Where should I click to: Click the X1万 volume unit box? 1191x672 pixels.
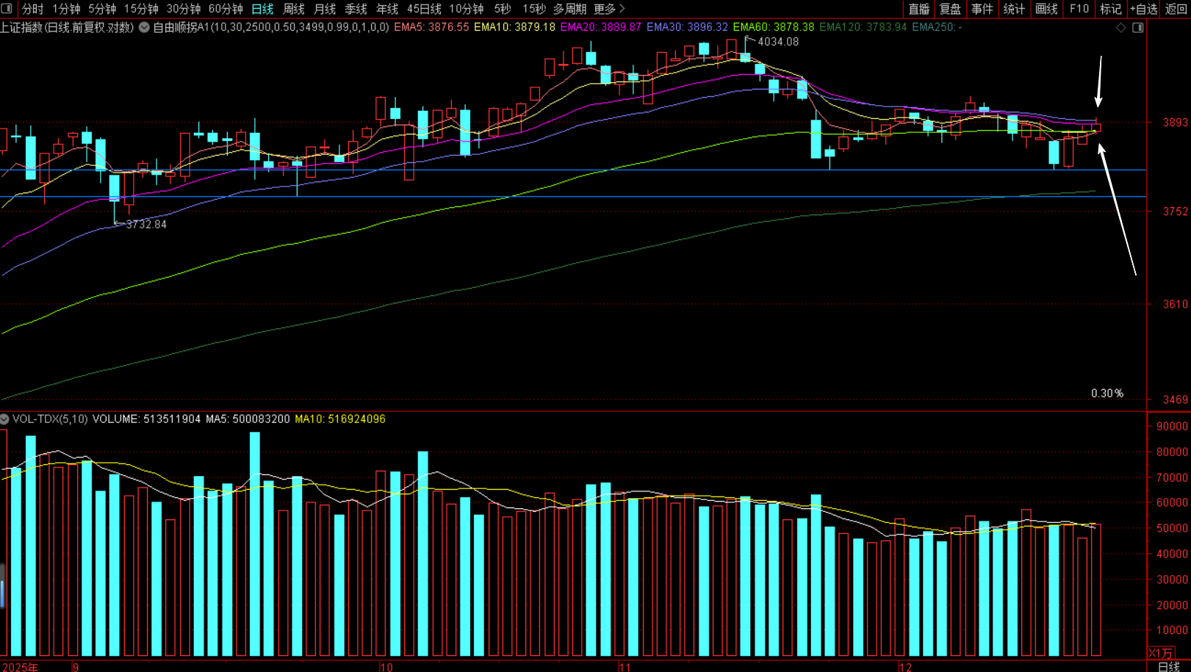1161,653
